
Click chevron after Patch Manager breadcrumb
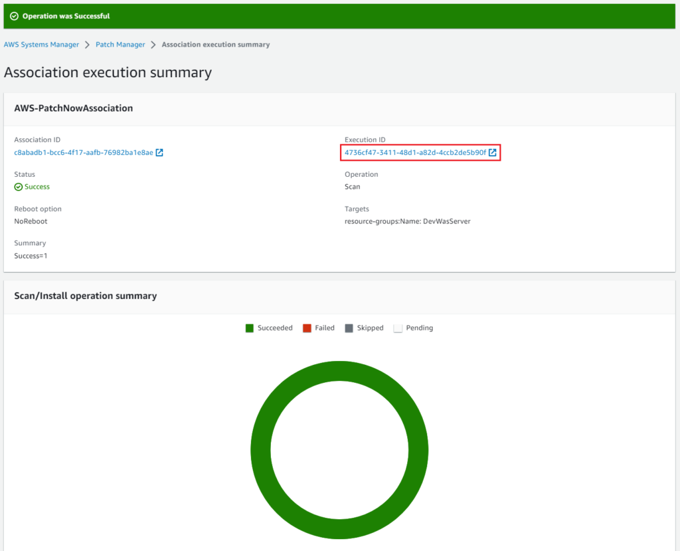point(153,45)
